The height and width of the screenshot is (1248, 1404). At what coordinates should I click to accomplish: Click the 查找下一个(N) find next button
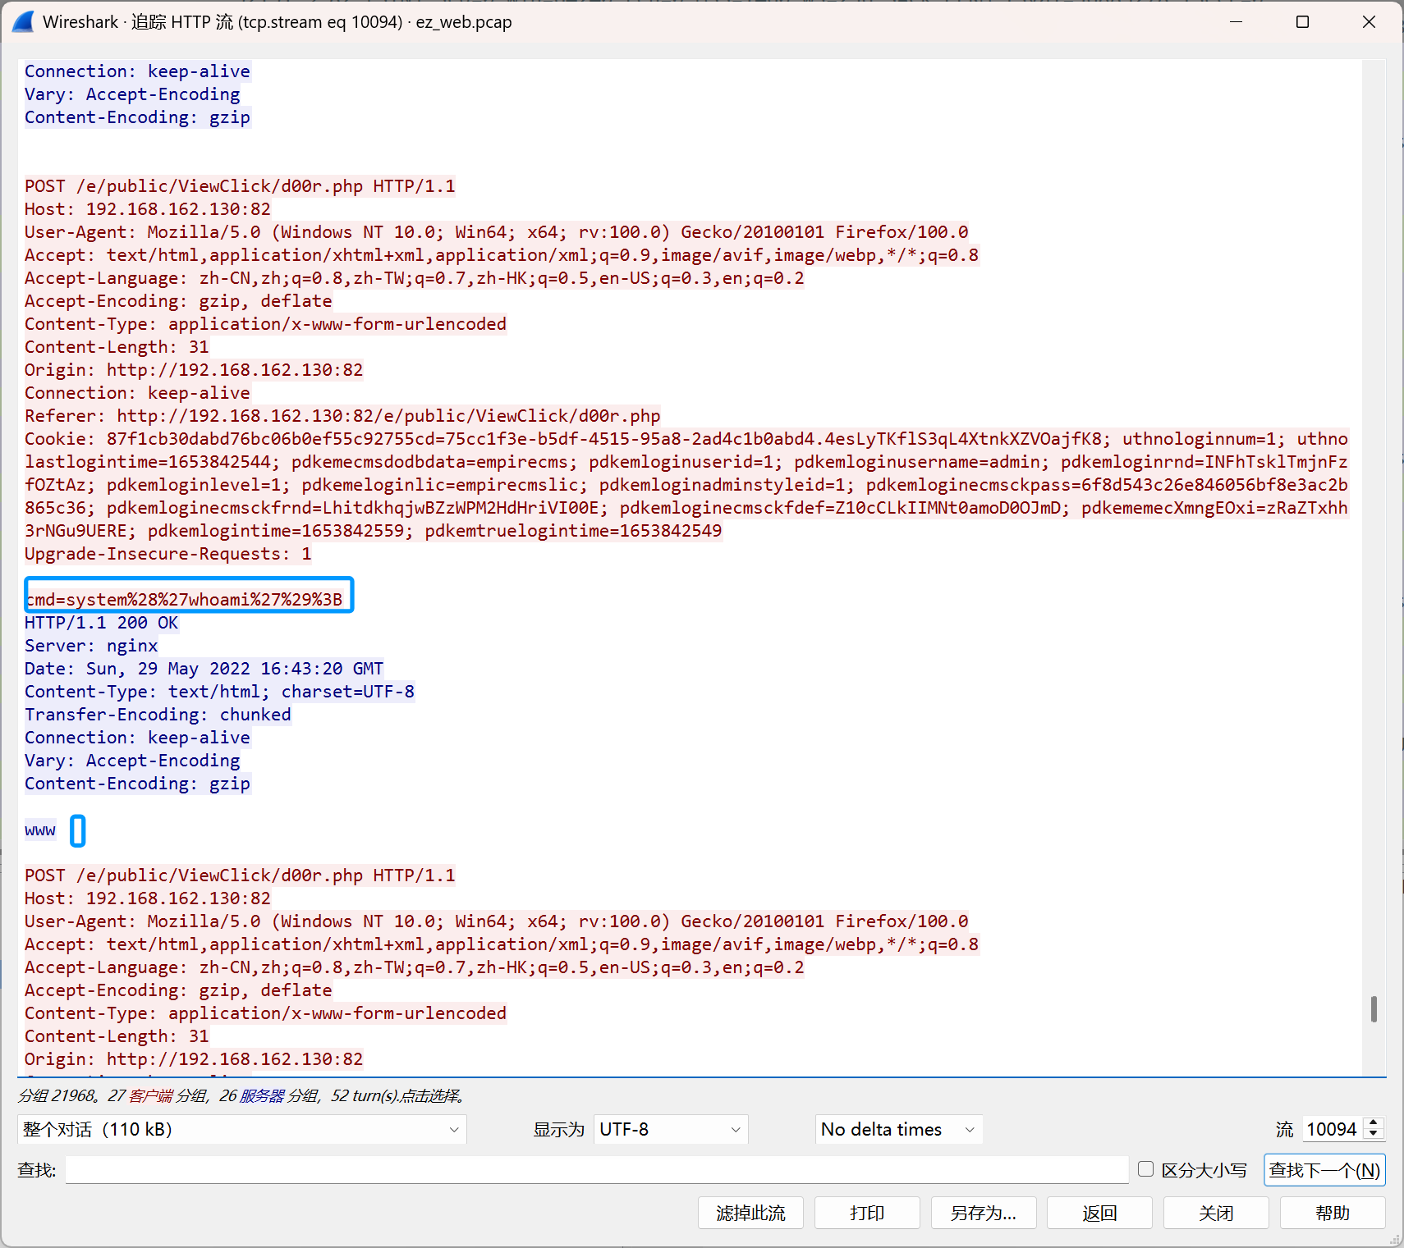point(1324,1170)
